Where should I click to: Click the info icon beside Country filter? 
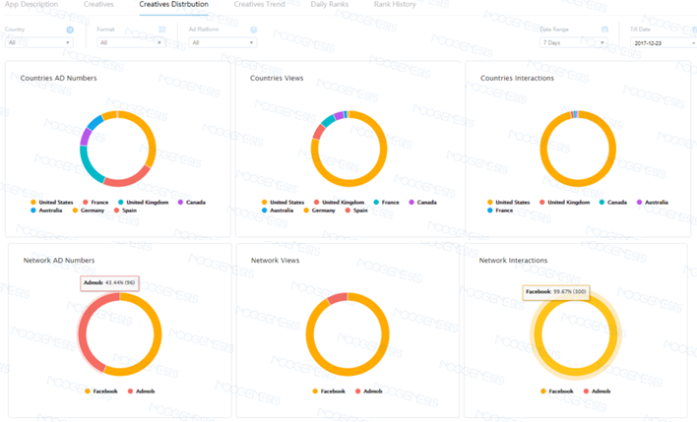tap(70, 30)
